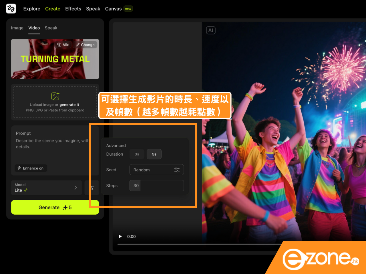Click the Mix button on the thumbnail
Viewport: 366px width, 274px height.
tap(63, 45)
